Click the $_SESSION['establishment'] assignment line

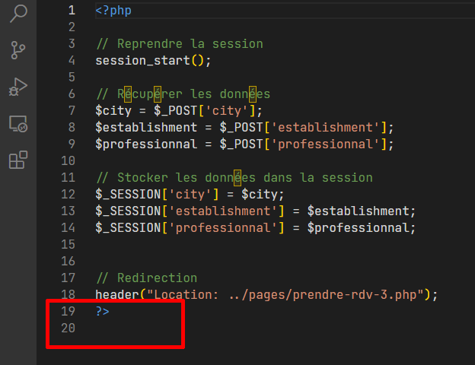click(x=255, y=211)
